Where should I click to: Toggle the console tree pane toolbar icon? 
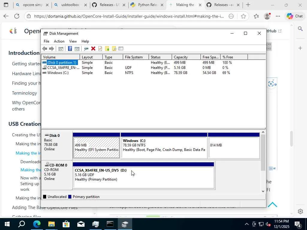tap(61, 49)
